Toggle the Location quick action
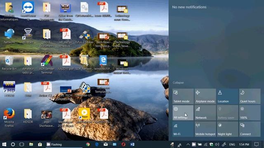264x148 pixels. pos(227,97)
